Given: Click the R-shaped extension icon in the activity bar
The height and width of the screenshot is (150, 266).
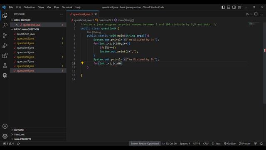Looking at the screenshot, I should [5, 75].
